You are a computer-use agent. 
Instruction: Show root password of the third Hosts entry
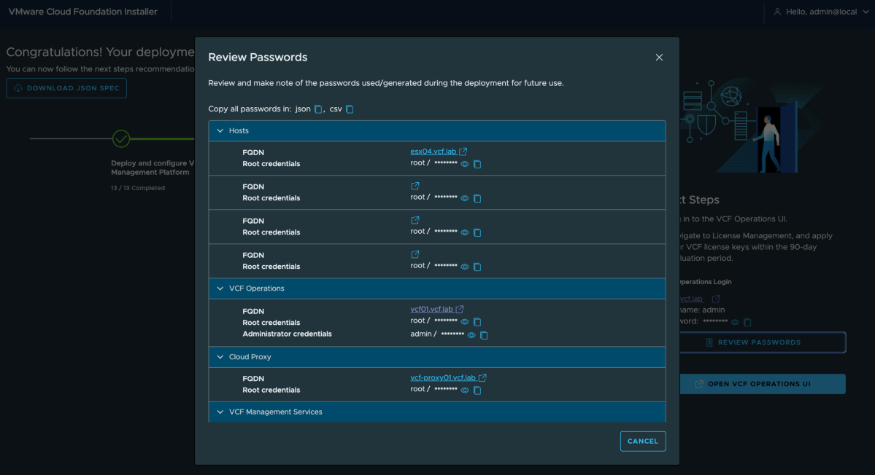(465, 233)
